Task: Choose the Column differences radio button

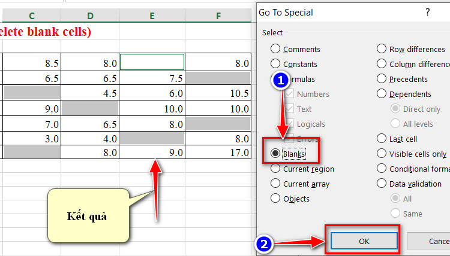Action: click(x=382, y=64)
